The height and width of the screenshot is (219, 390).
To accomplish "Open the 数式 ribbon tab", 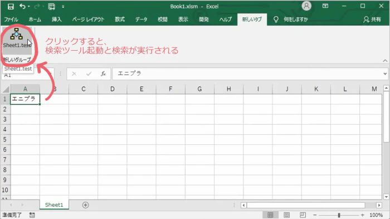I will coord(120,20).
